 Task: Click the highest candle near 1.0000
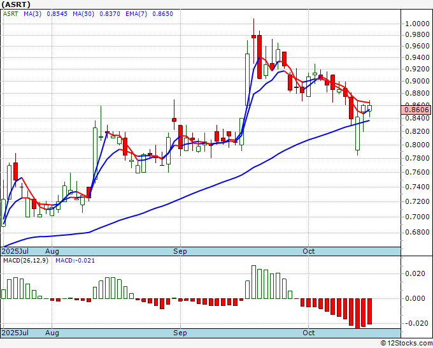pos(253,36)
